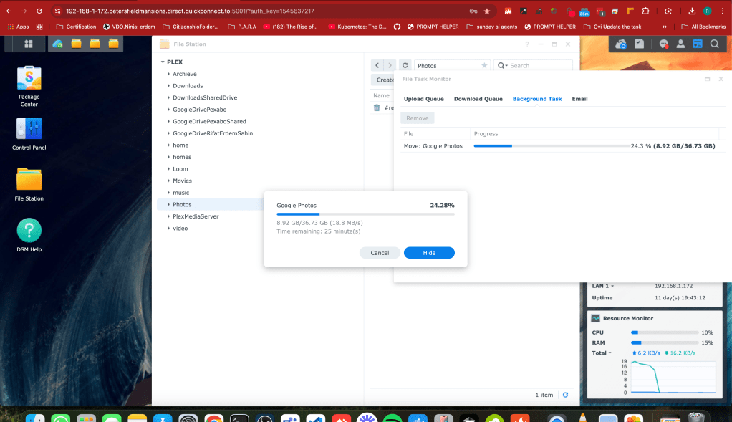Click the cloud sync taskbar icon
732x422 pixels.
point(57,44)
